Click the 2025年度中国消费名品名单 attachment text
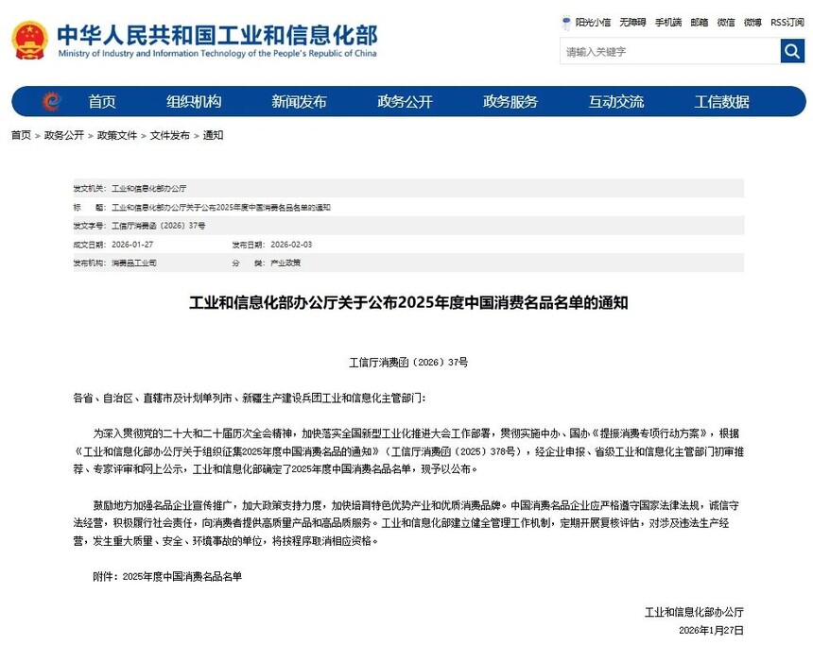 tap(182, 577)
